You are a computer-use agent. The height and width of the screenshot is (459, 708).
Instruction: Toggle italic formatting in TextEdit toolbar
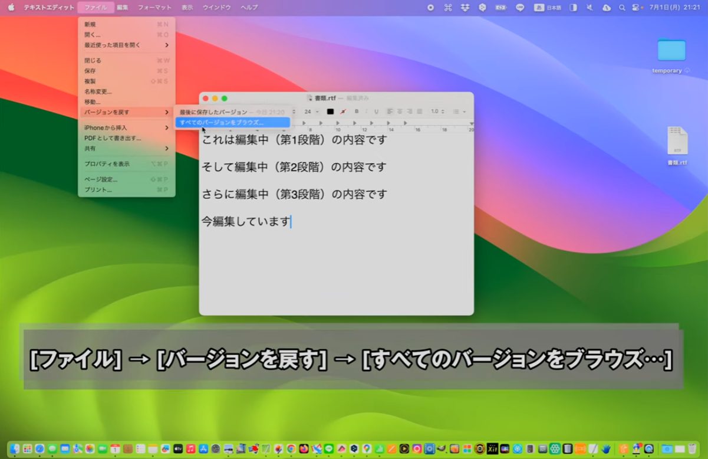(366, 112)
